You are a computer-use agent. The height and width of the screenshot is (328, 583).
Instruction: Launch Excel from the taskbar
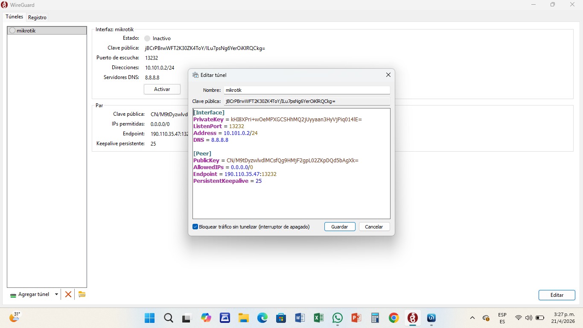click(x=319, y=318)
